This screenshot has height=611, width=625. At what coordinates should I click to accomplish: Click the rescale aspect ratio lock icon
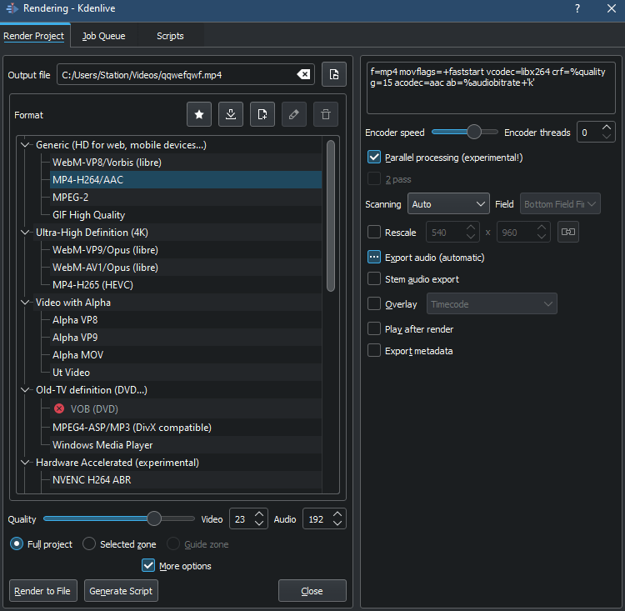click(x=568, y=232)
